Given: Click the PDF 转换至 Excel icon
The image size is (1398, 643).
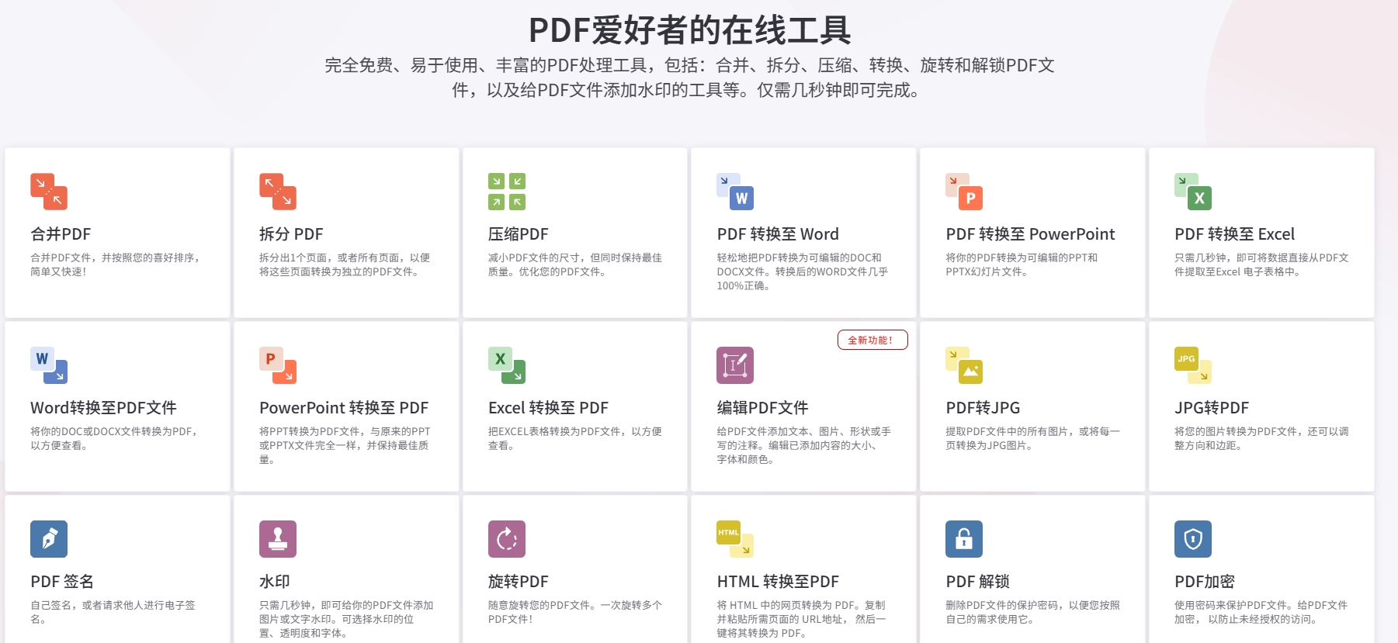Looking at the screenshot, I should click(x=1193, y=192).
